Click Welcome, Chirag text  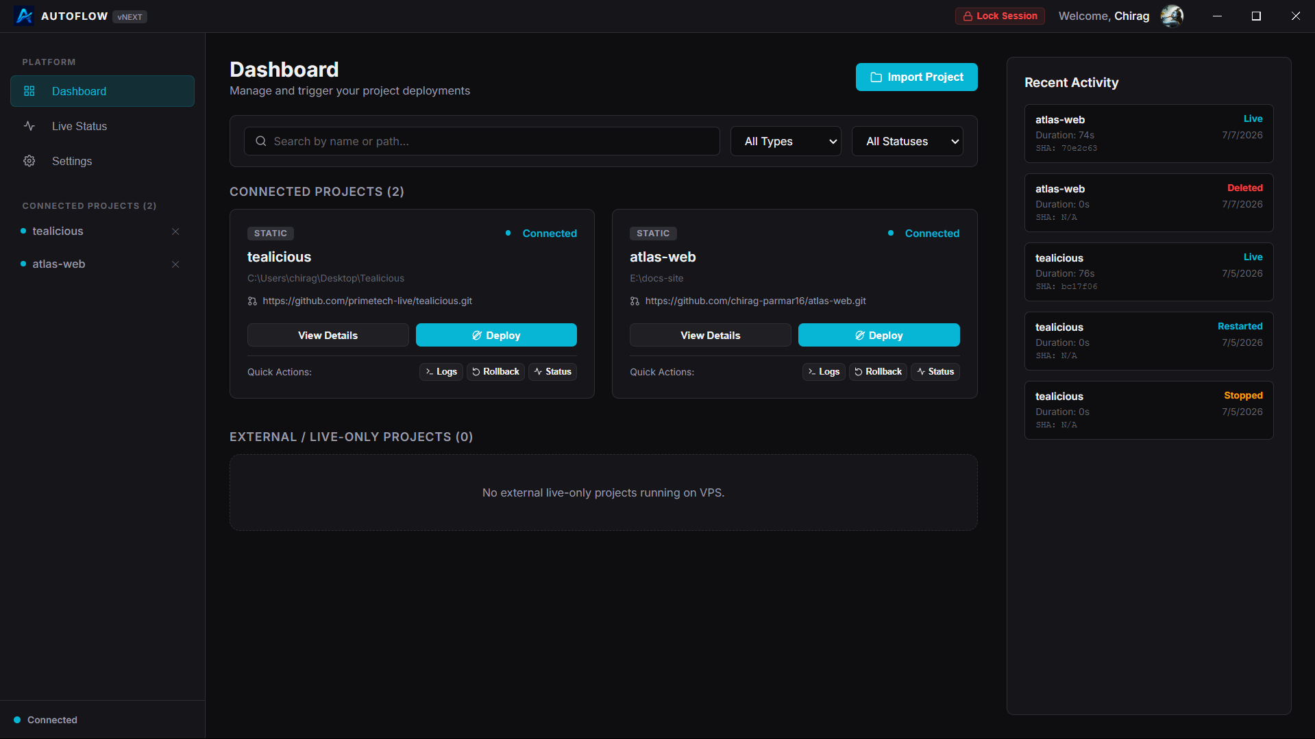(1104, 16)
